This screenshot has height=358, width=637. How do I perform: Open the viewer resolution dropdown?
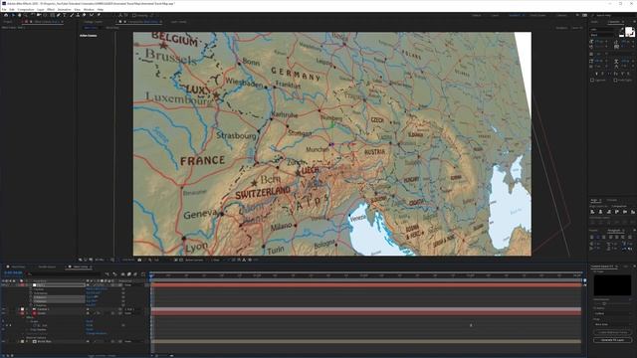click(156, 260)
